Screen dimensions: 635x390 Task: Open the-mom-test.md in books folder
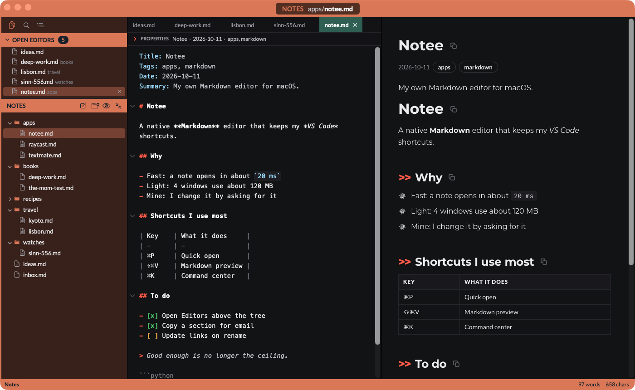tap(51, 188)
